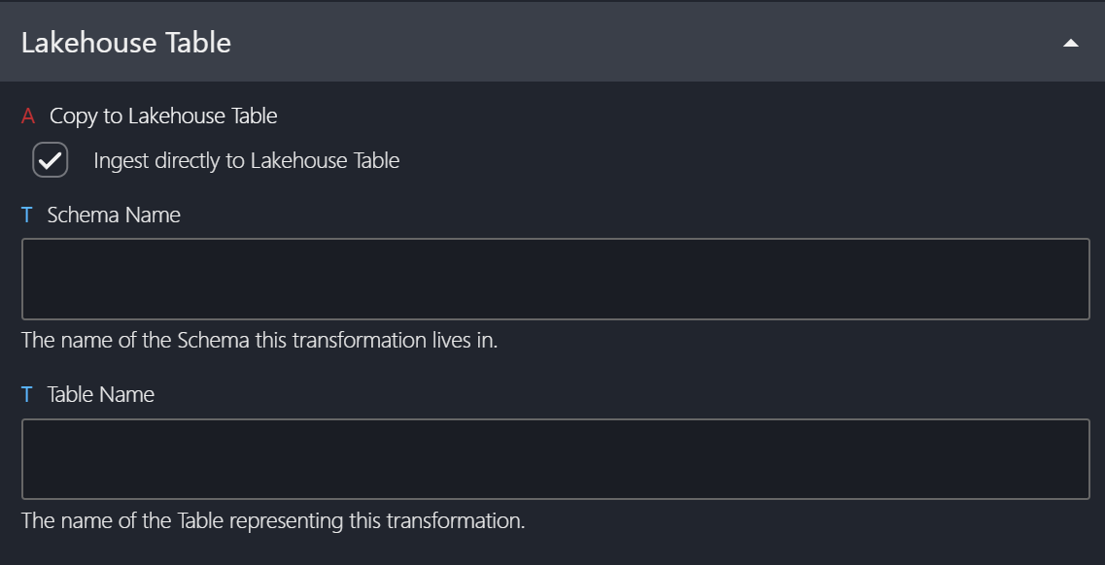Uncheck Ingest directly to Lakehouse Table checkbox
The width and height of the screenshot is (1105, 565).
[51, 160]
